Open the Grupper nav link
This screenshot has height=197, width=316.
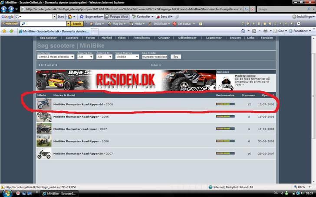164,38
